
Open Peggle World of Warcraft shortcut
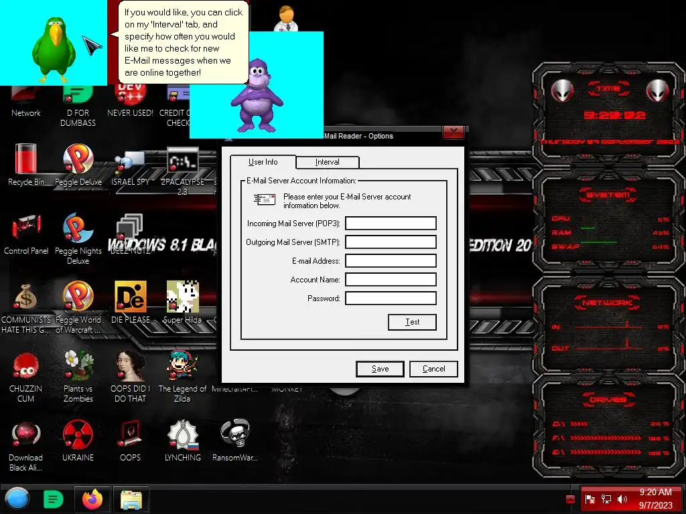coord(78,307)
